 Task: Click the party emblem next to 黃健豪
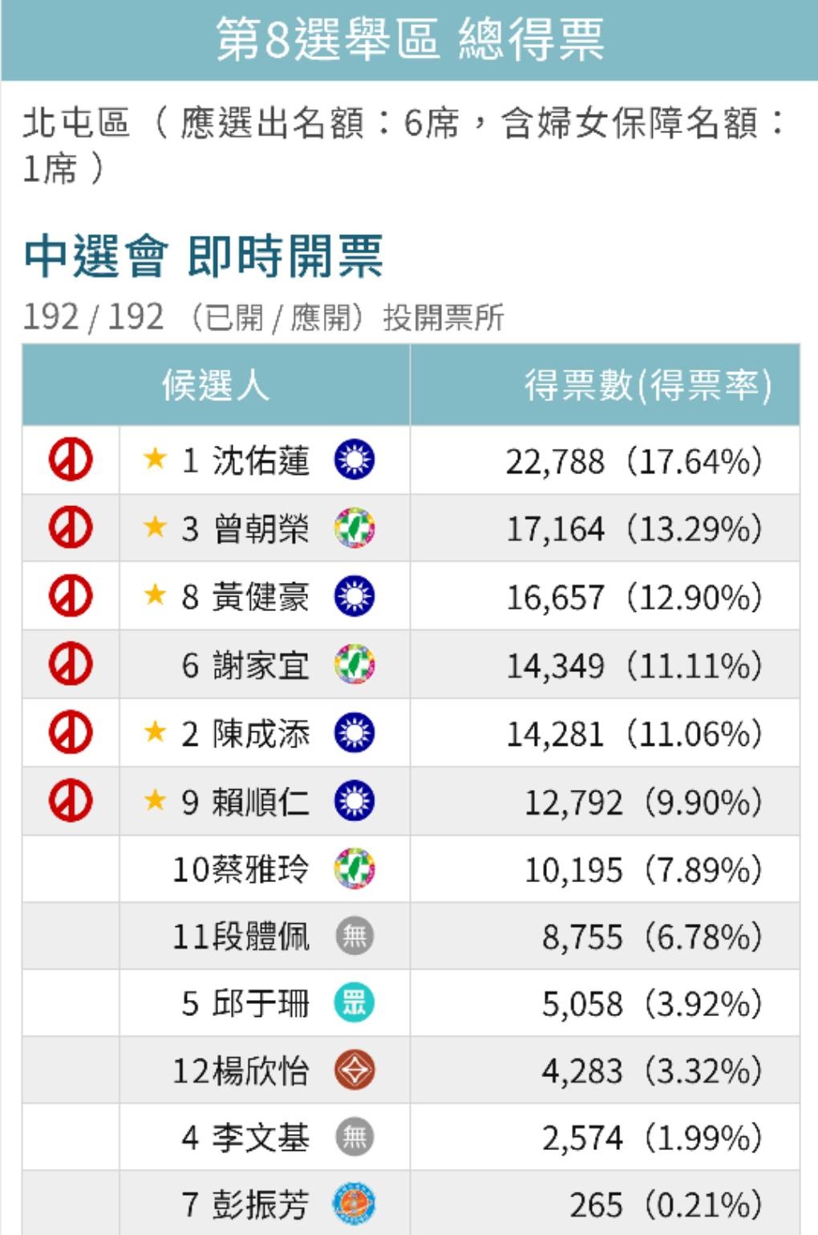tap(354, 596)
